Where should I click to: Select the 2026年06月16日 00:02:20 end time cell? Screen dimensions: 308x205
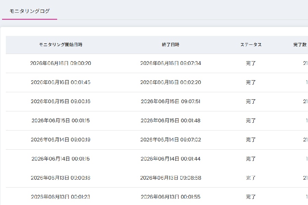point(170,82)
